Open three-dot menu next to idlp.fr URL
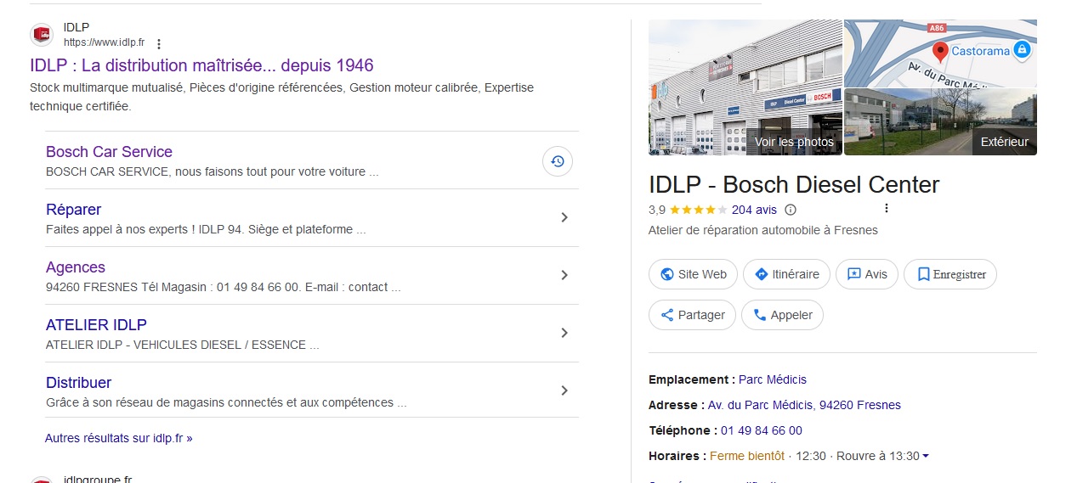The width and height of the screenshot is (1077, 483). point(159,43)
